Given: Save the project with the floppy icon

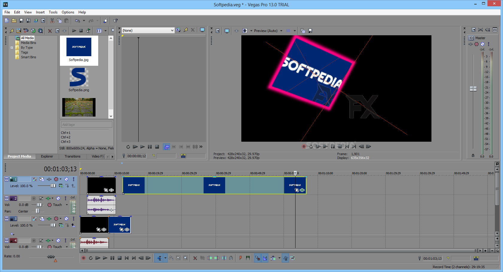Looking at the screenshot, I should pyautogui.click(x=21, y=21).
